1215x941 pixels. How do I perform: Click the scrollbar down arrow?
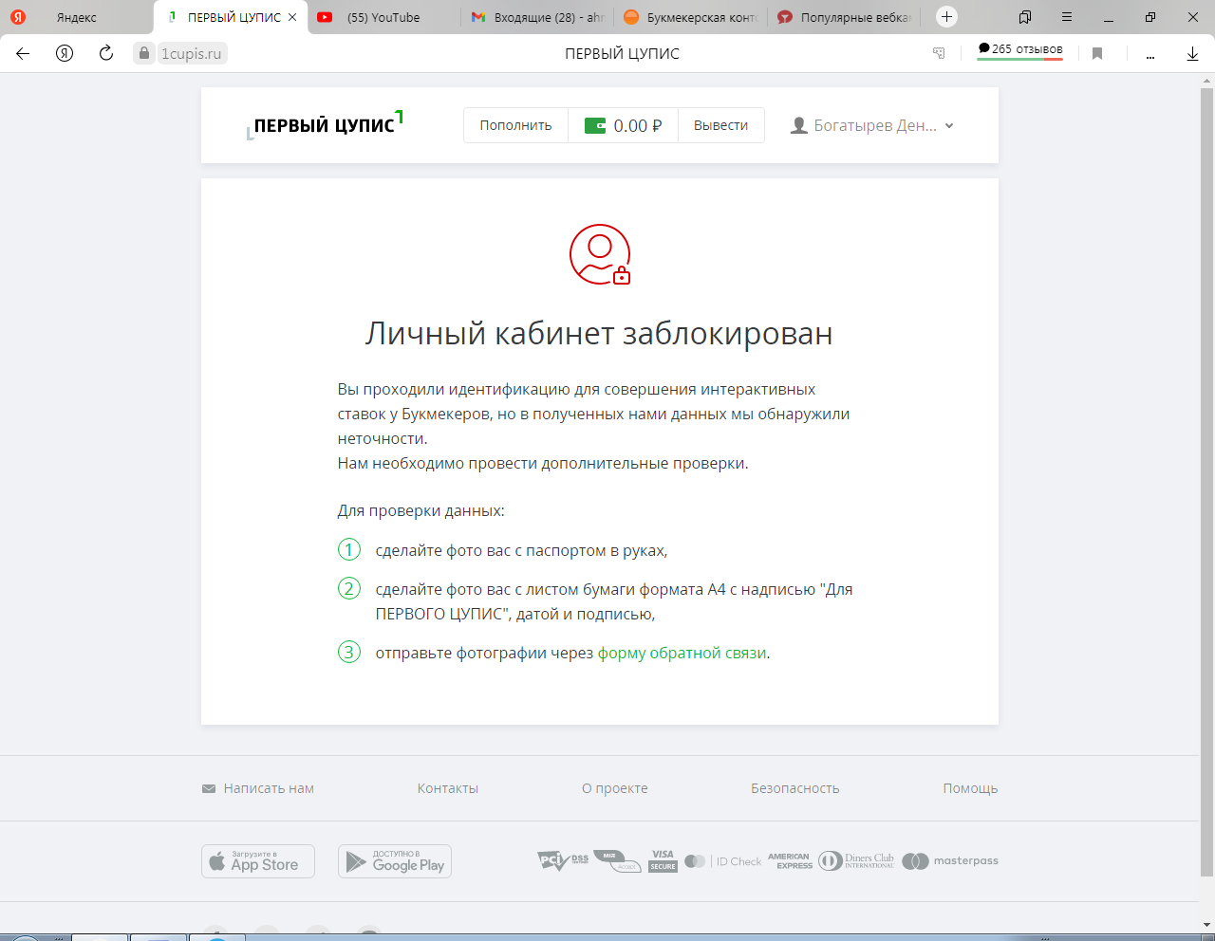(1206, 925)
